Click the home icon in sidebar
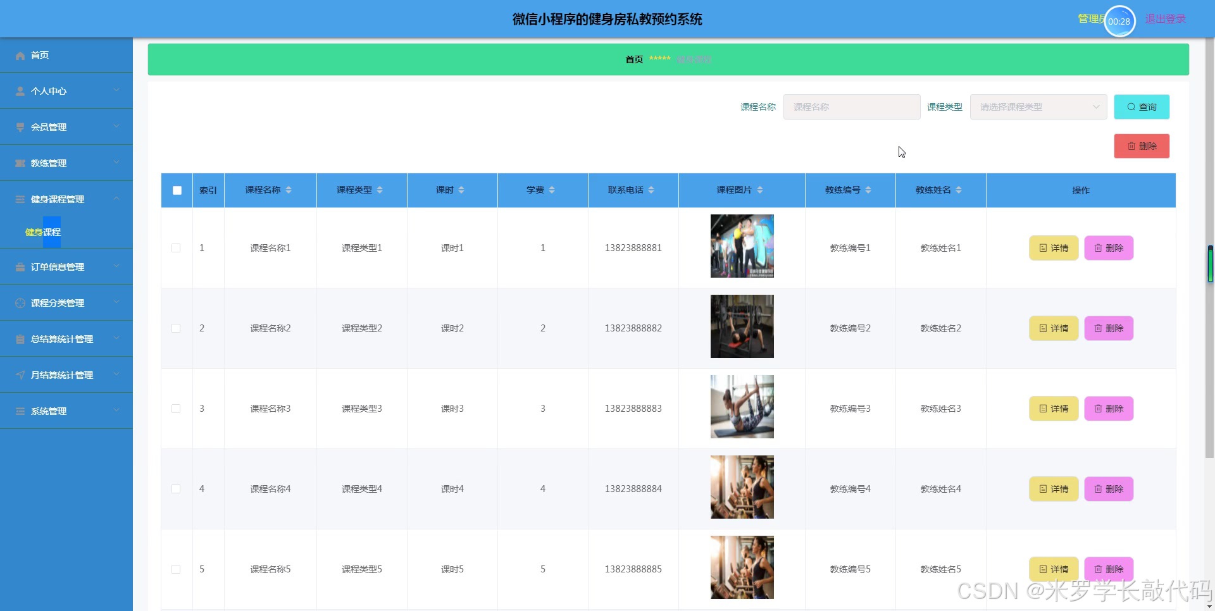This screenshot has height=611, width=1215. pyautogui.click(x=20, y=56)
